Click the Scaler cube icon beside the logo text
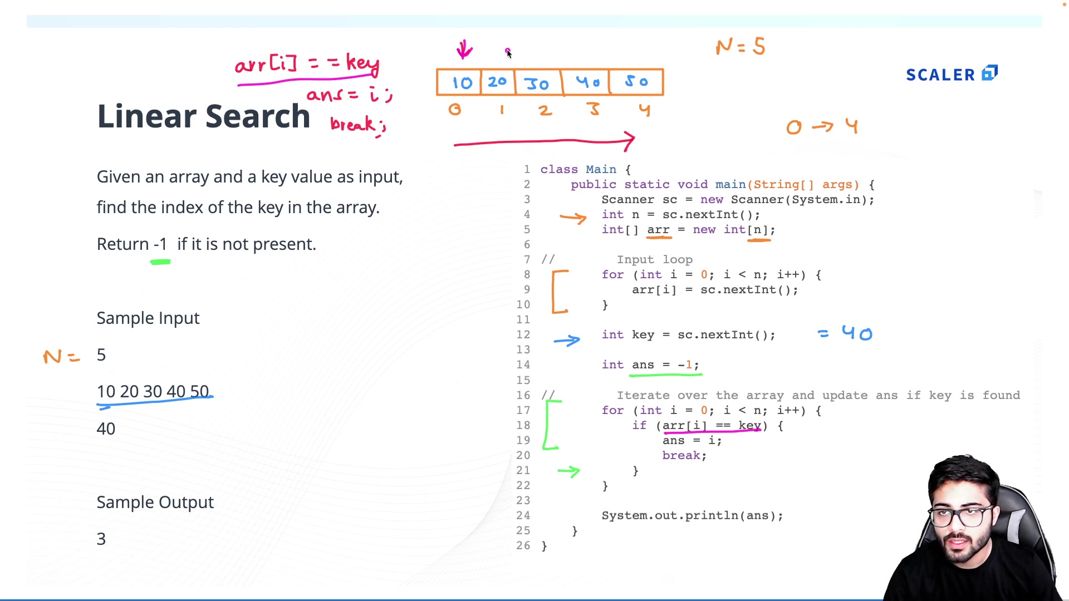Viewport: 1069px width, 601px height. coord(989,73)
